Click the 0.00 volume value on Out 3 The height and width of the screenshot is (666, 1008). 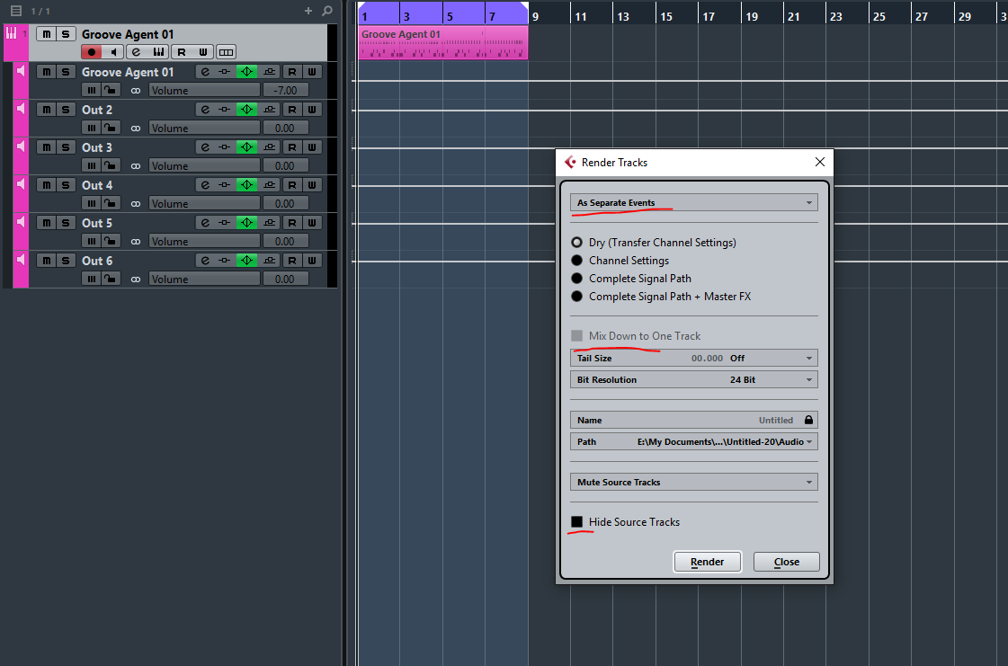coord(285,166)
